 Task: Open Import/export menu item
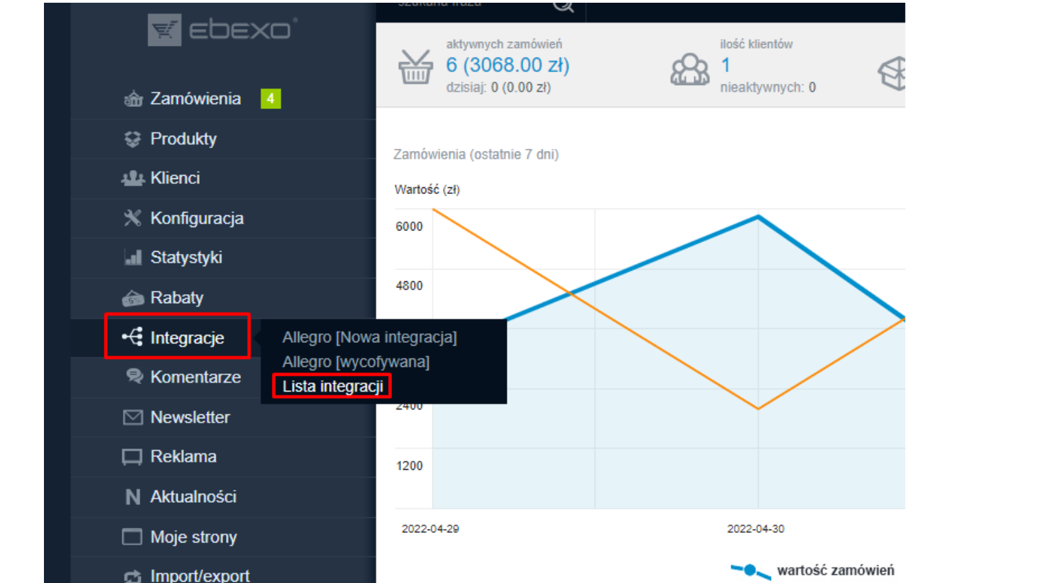coord(200,575)
